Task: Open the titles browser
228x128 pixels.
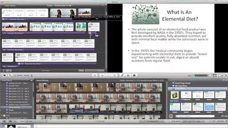Action: 218,75
